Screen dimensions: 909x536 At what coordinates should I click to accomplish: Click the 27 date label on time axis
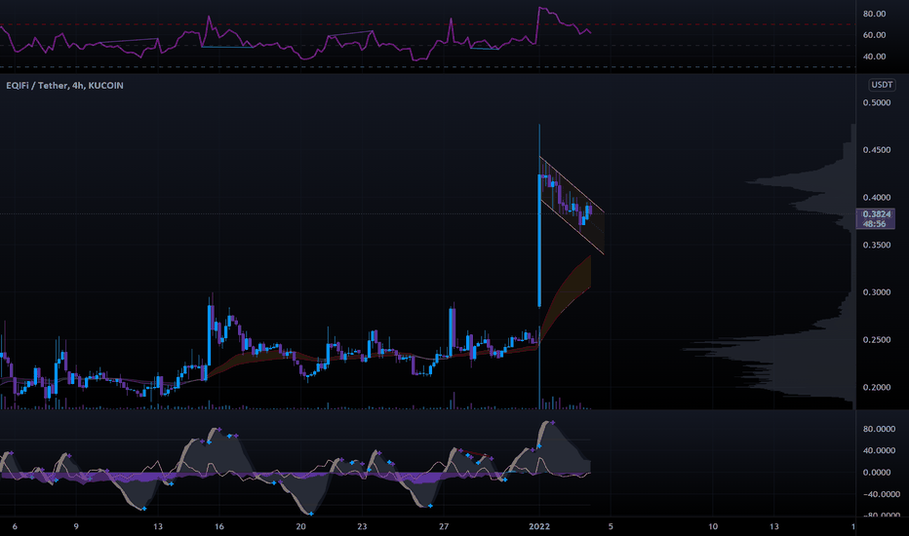[444, 526]
